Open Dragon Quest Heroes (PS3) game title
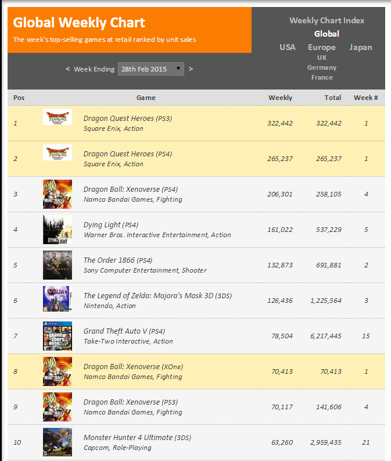The height and width of the screenshot is (461, 391). coord(128,119)
